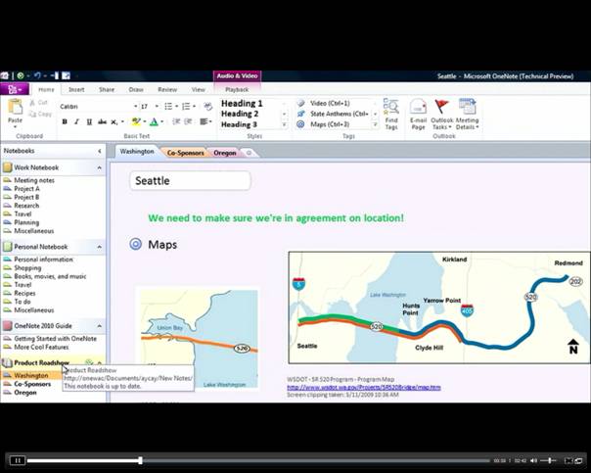
Task: Click the Clear Formatting icon
Action: 208,107
